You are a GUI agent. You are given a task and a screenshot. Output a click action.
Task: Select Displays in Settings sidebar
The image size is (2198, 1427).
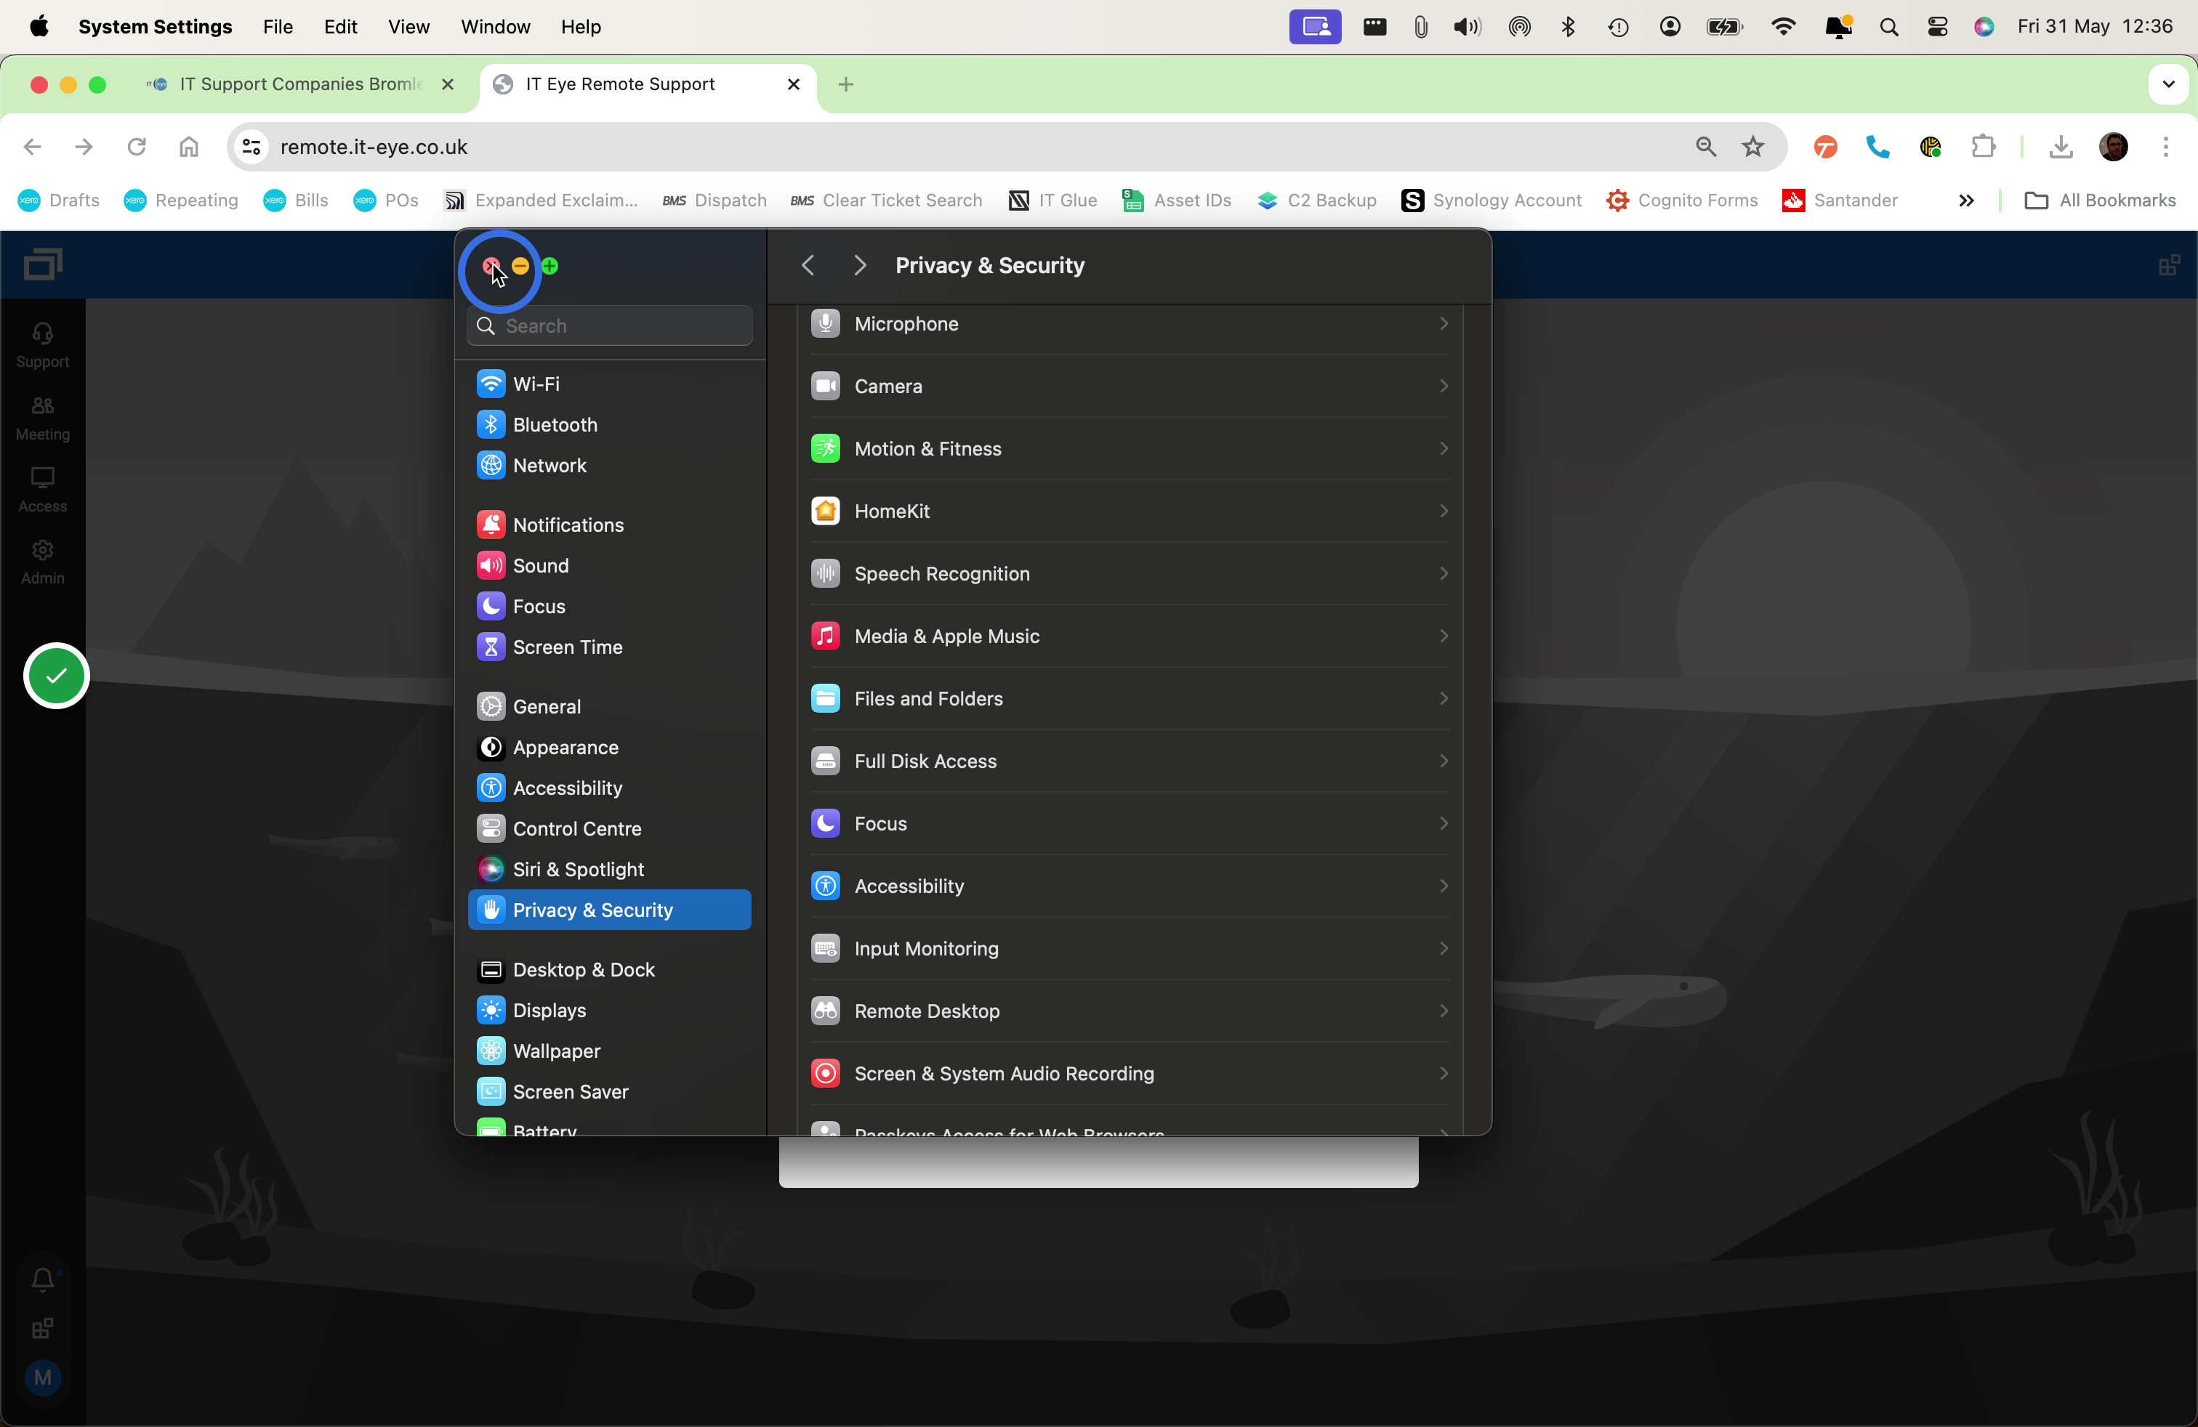(610, 1010)
